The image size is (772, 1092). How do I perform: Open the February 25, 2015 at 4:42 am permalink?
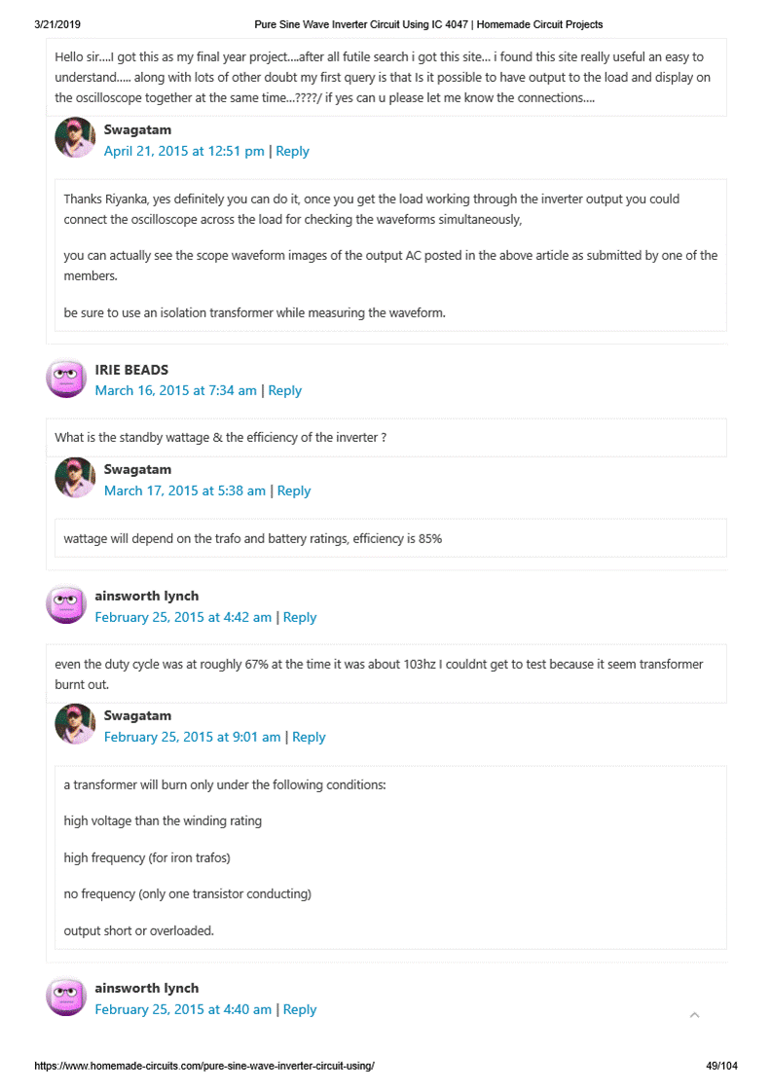(183, 617)
